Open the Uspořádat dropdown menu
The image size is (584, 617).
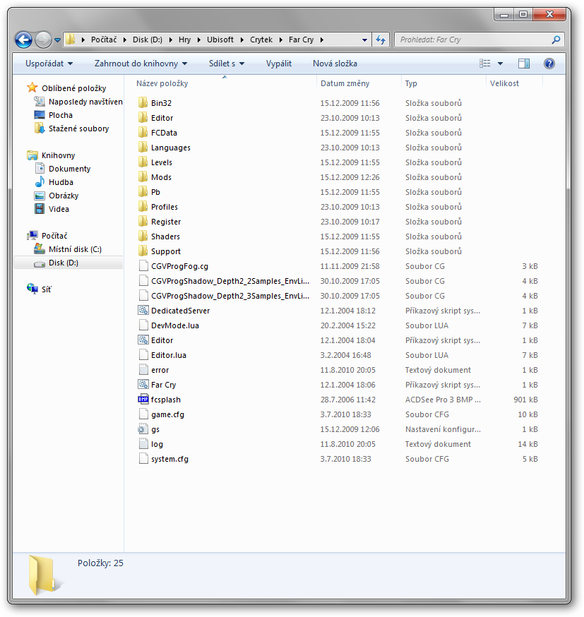tap(49, 64)
